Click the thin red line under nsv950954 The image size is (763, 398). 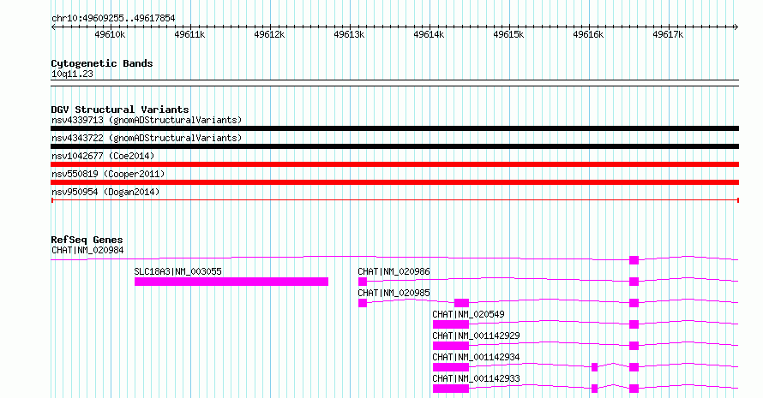394,200
